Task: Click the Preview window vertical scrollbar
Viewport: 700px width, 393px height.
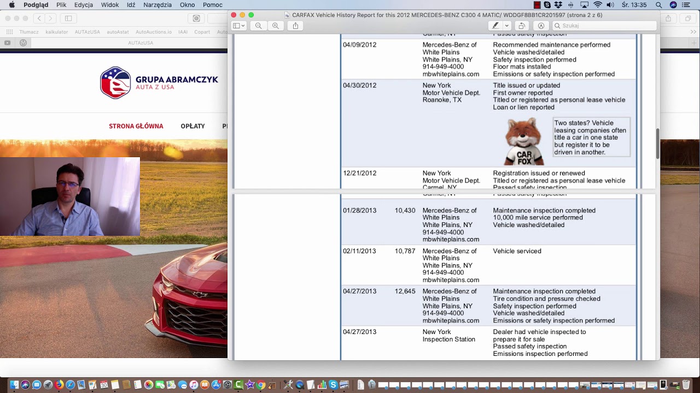Action: (x=657, y=144)
